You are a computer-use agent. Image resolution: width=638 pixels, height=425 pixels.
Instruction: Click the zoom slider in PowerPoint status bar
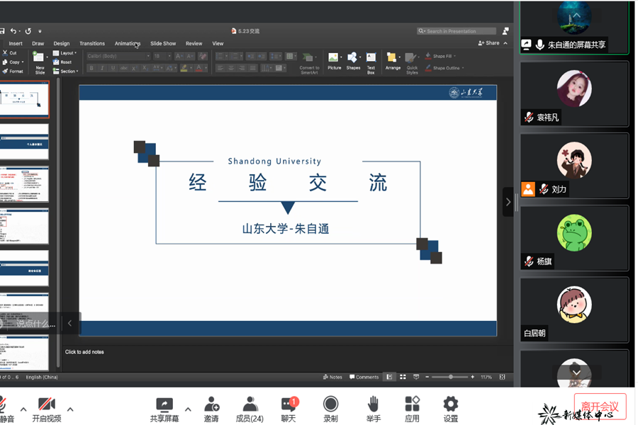451,377
